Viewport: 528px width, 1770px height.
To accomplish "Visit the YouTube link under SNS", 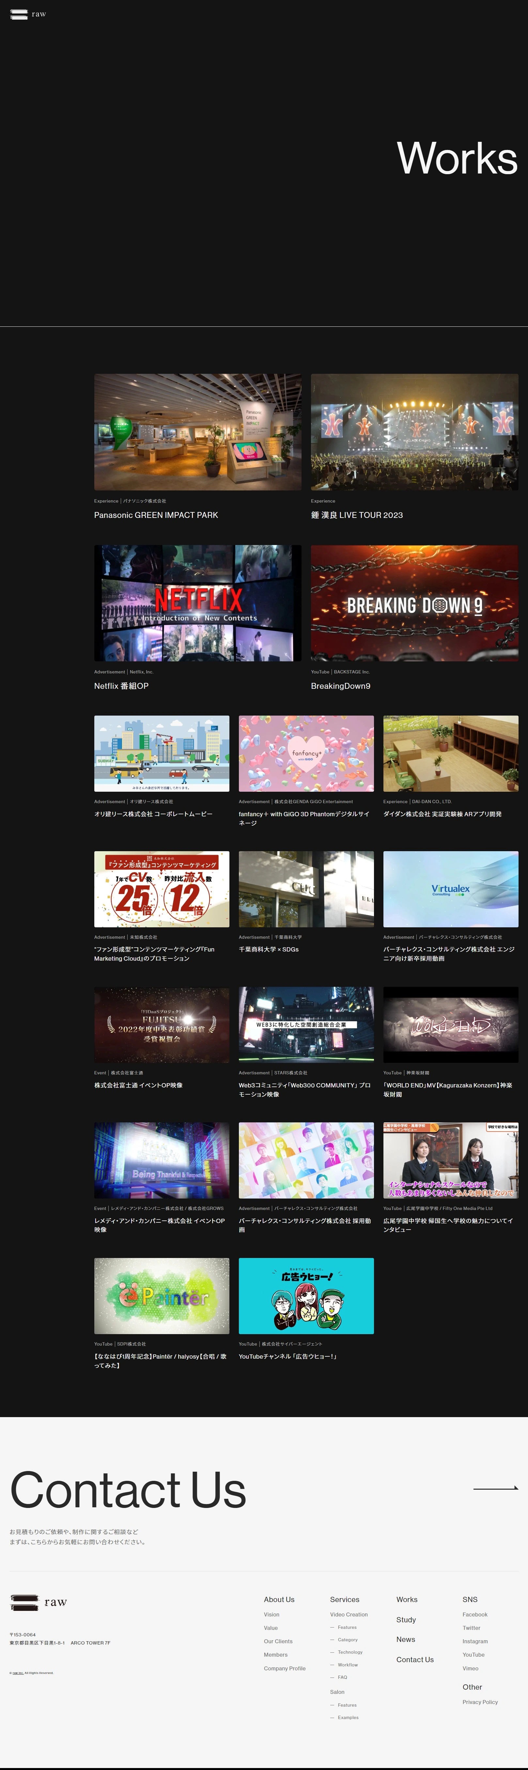I will 473,1655.
